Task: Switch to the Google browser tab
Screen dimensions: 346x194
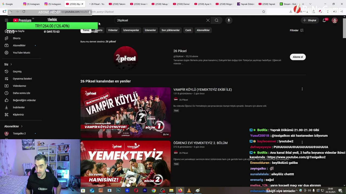Action: click(7, 4)
